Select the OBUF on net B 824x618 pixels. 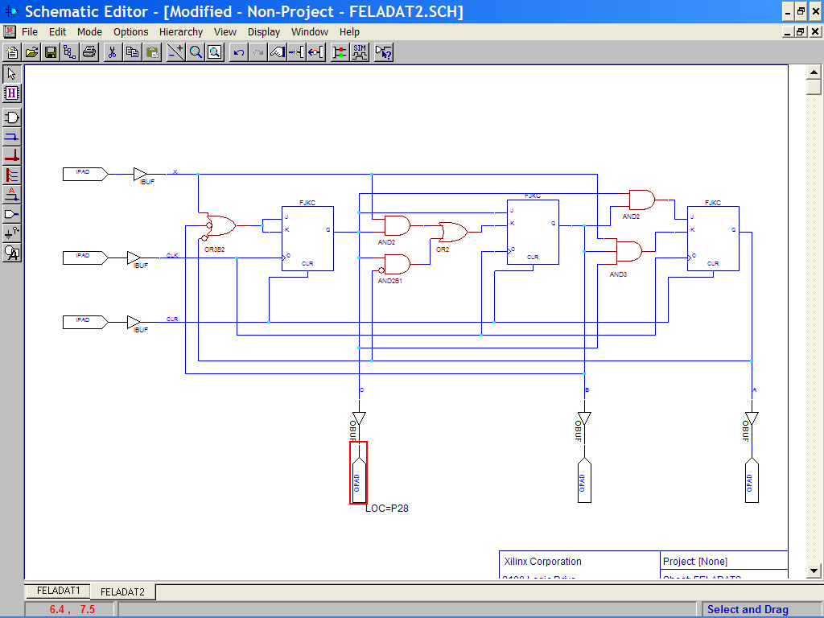pyautogui.click(x=584, y=418)
